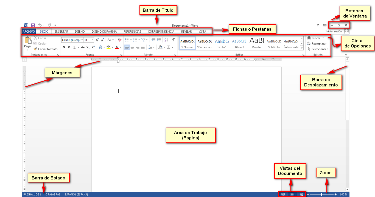
Task: Click the Pegar clipboard icon
Action: pos(28,40)
